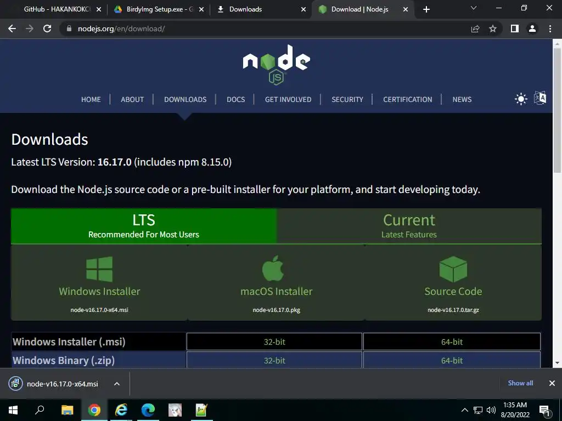Open Internet Explorer from taskbar
Screen dimensions: 562x421
coord(121,410)
